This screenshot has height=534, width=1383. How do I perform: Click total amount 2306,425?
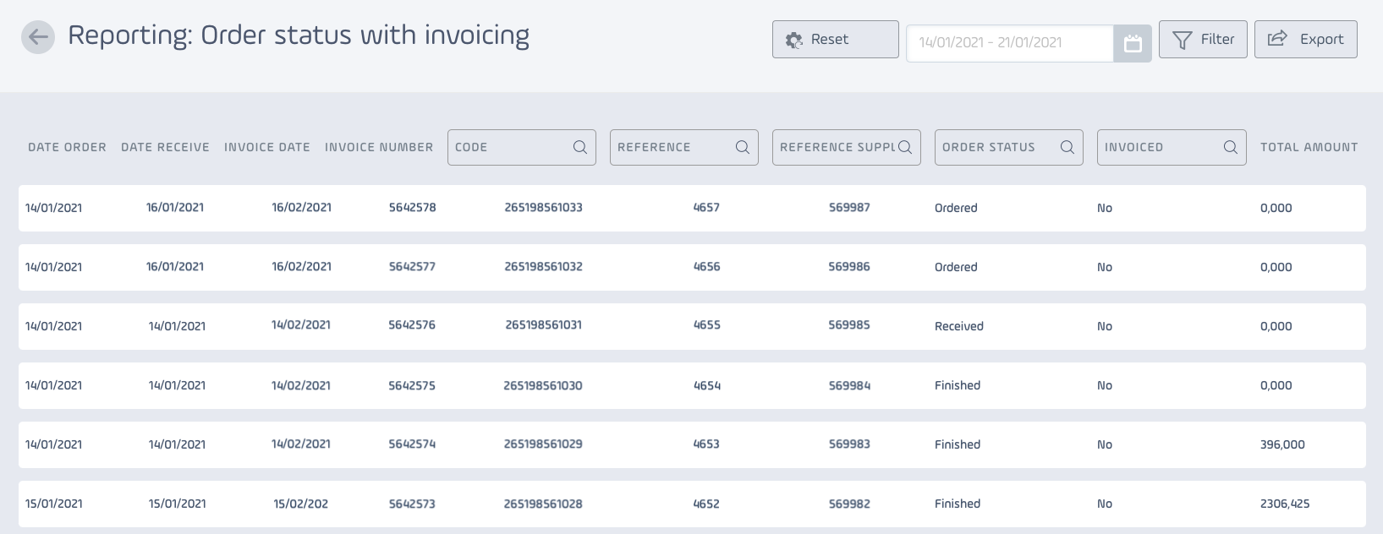[x=1285, y=504]
